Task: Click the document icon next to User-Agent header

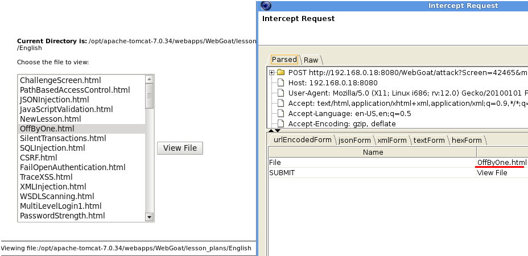Action: click(280, 93)
